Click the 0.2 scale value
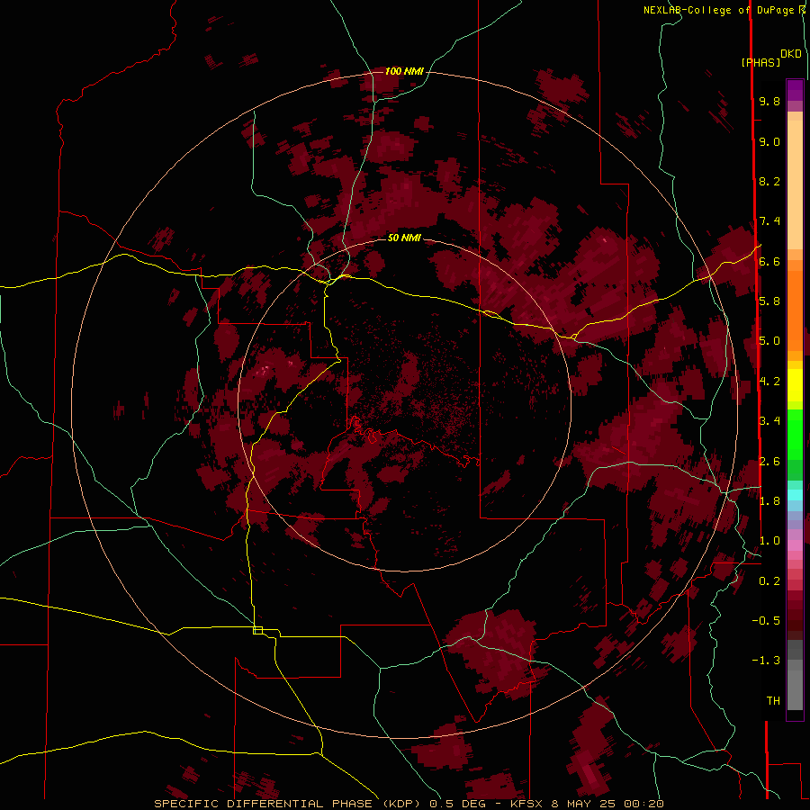Viewport: 810px width, 810px height. 769,581
